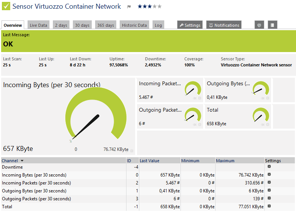Set priority to four stars
Image resolution: width=296 pixels, height=212 pixels.
[x=155, y=6]
